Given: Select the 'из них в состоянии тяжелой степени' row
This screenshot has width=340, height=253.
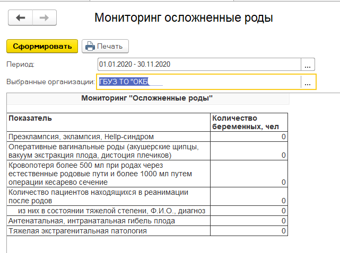Looking at the screenshot, I should point(109,211).
